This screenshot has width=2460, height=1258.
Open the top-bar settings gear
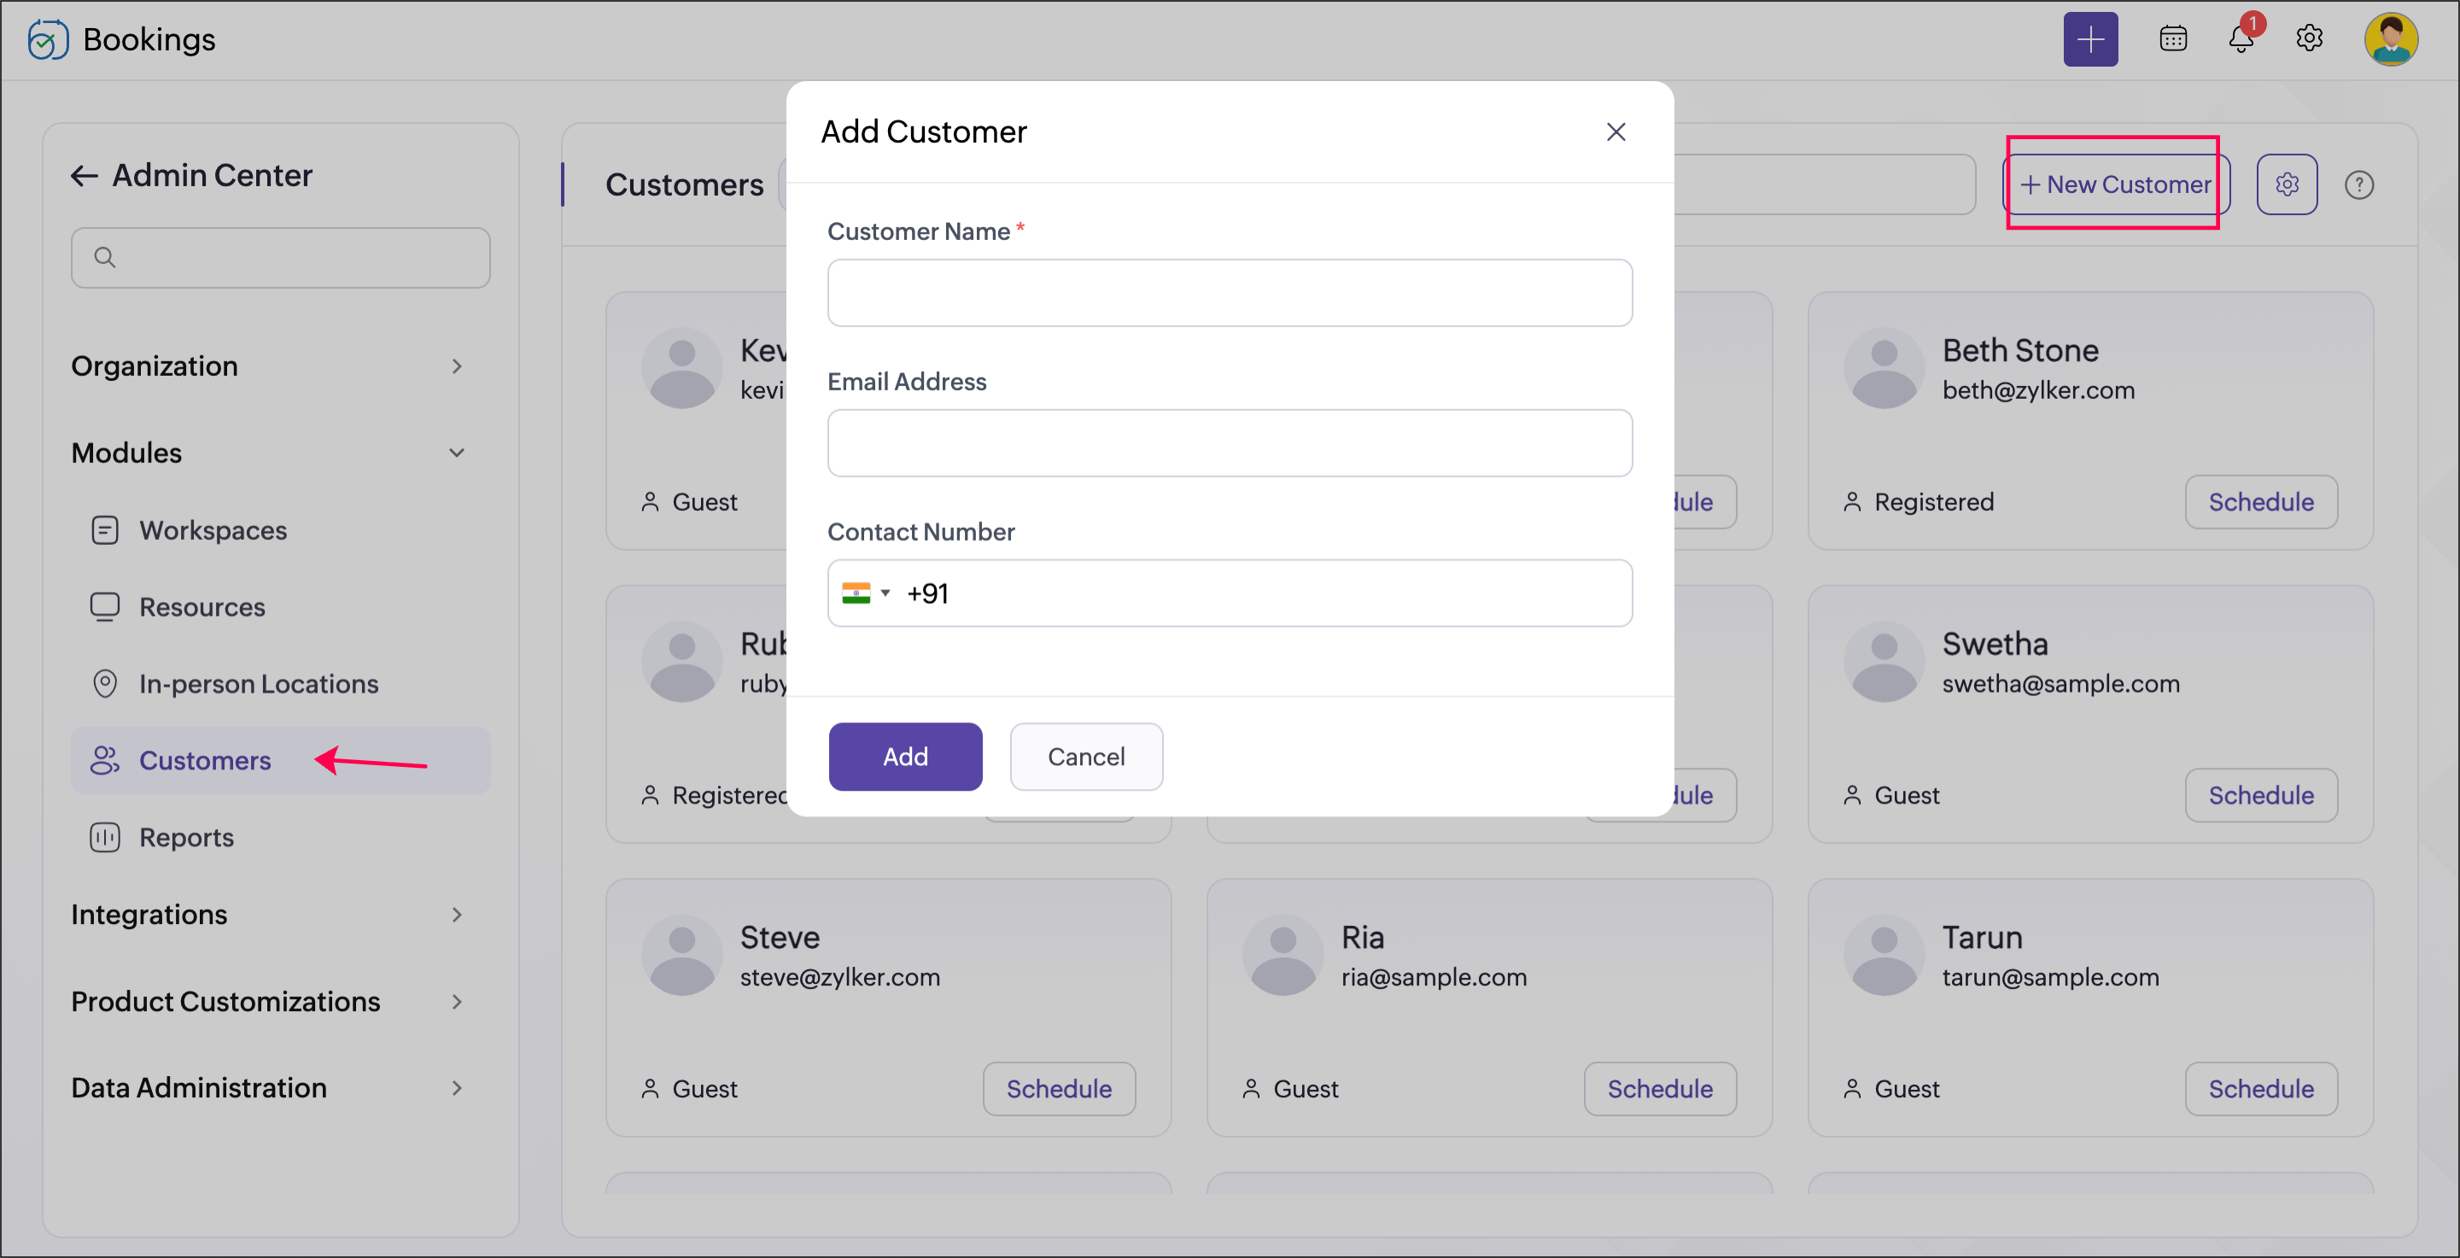(2308, 39)
